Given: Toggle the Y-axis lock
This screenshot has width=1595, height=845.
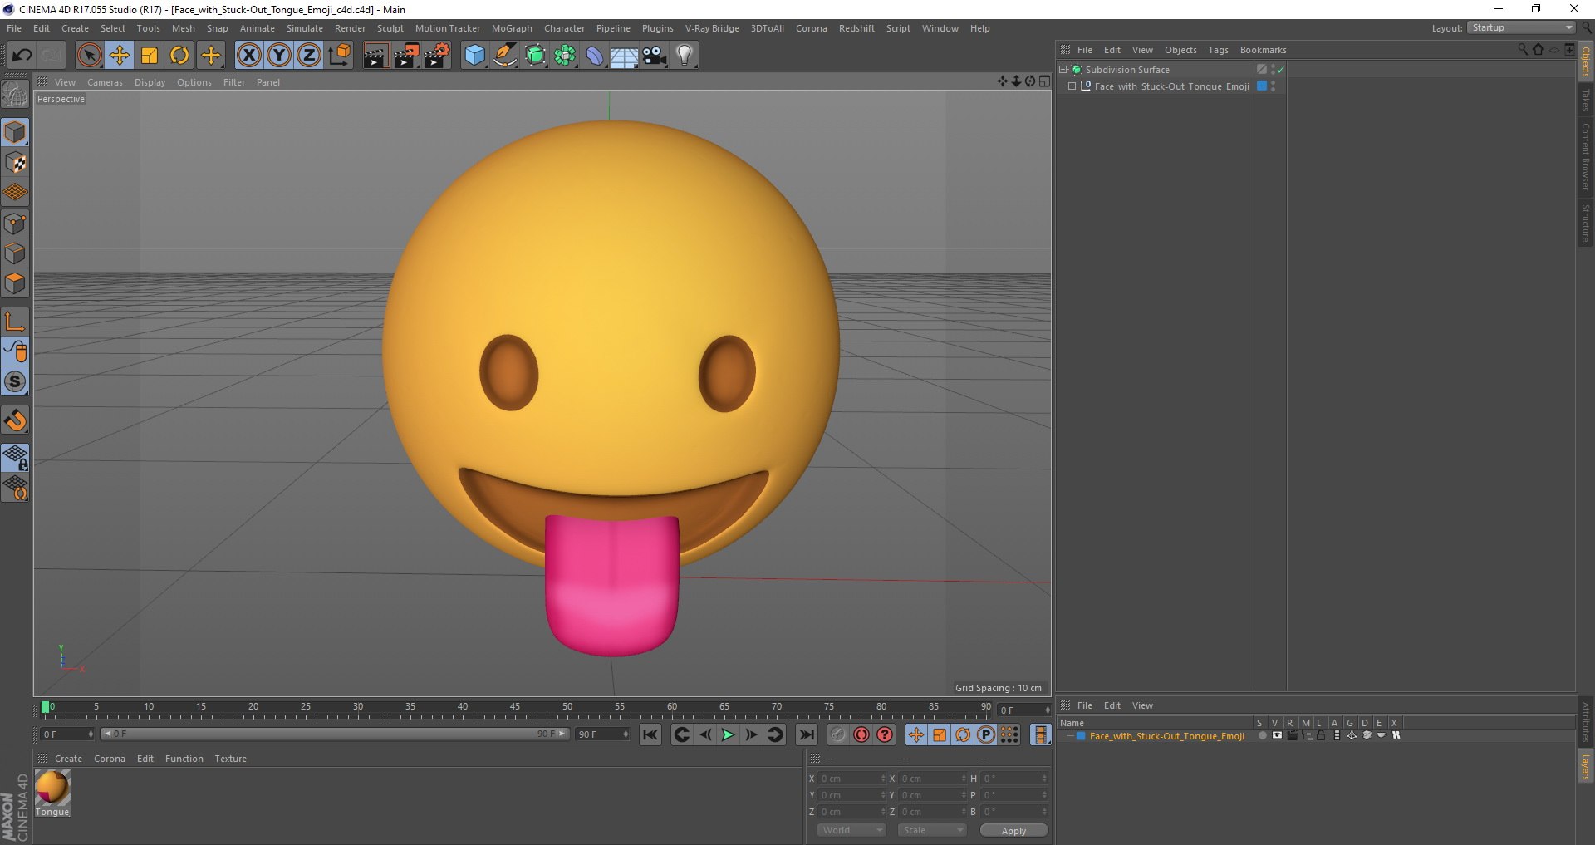Looking at the screenshot, I should click(x=279, y=56).
